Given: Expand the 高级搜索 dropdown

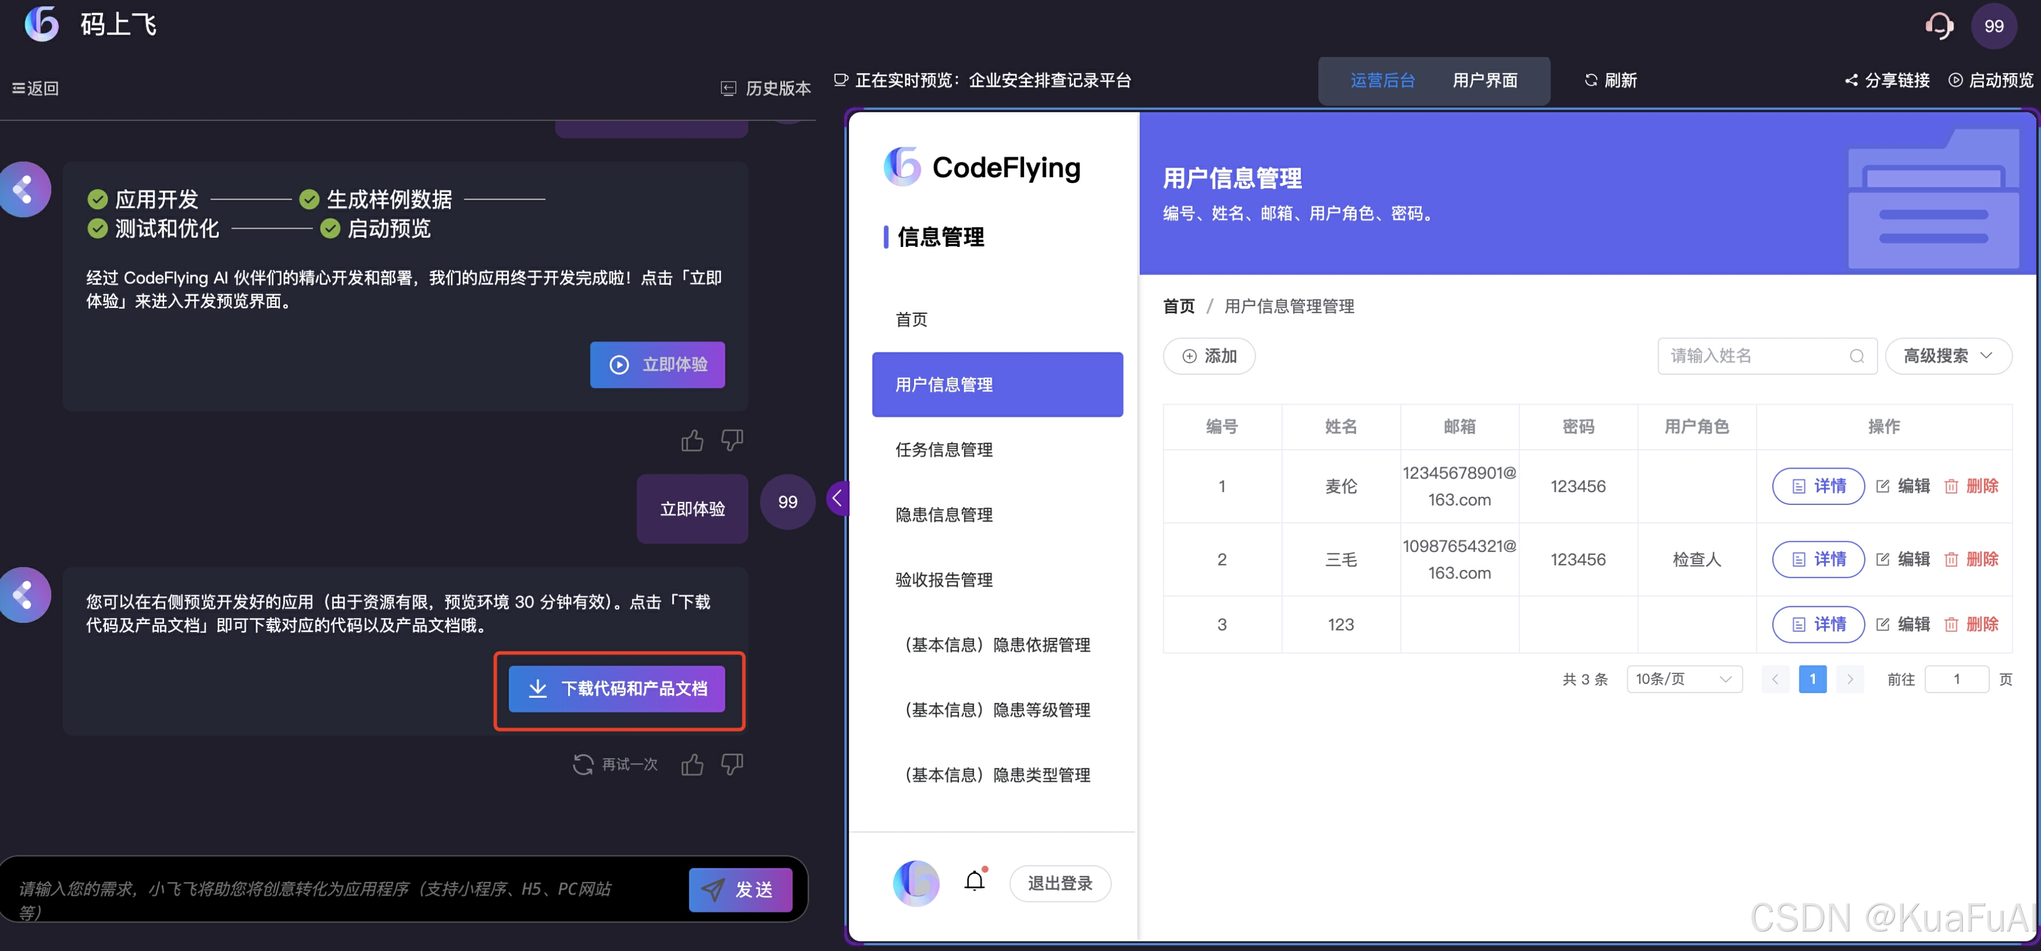Looking at the screenshot, I should point(1948,356).
